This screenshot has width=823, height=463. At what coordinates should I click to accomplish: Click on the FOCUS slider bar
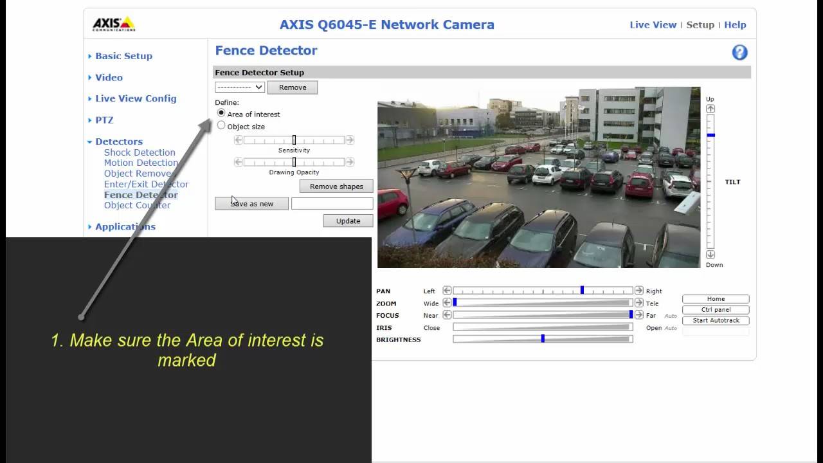tap(543, 315)
